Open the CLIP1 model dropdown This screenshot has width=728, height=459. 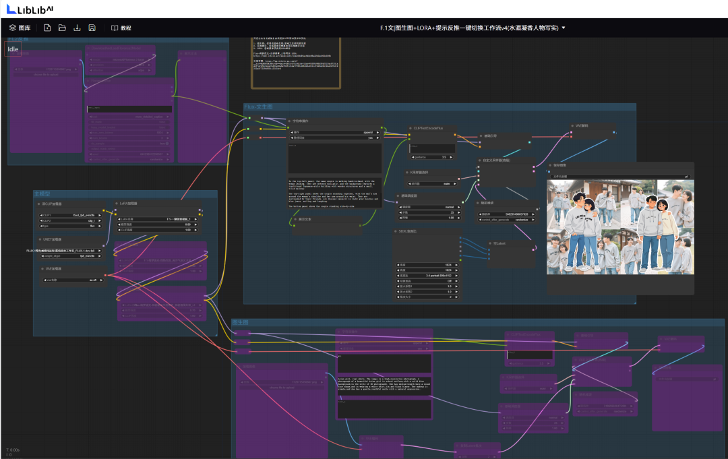(x=71, y=215)
